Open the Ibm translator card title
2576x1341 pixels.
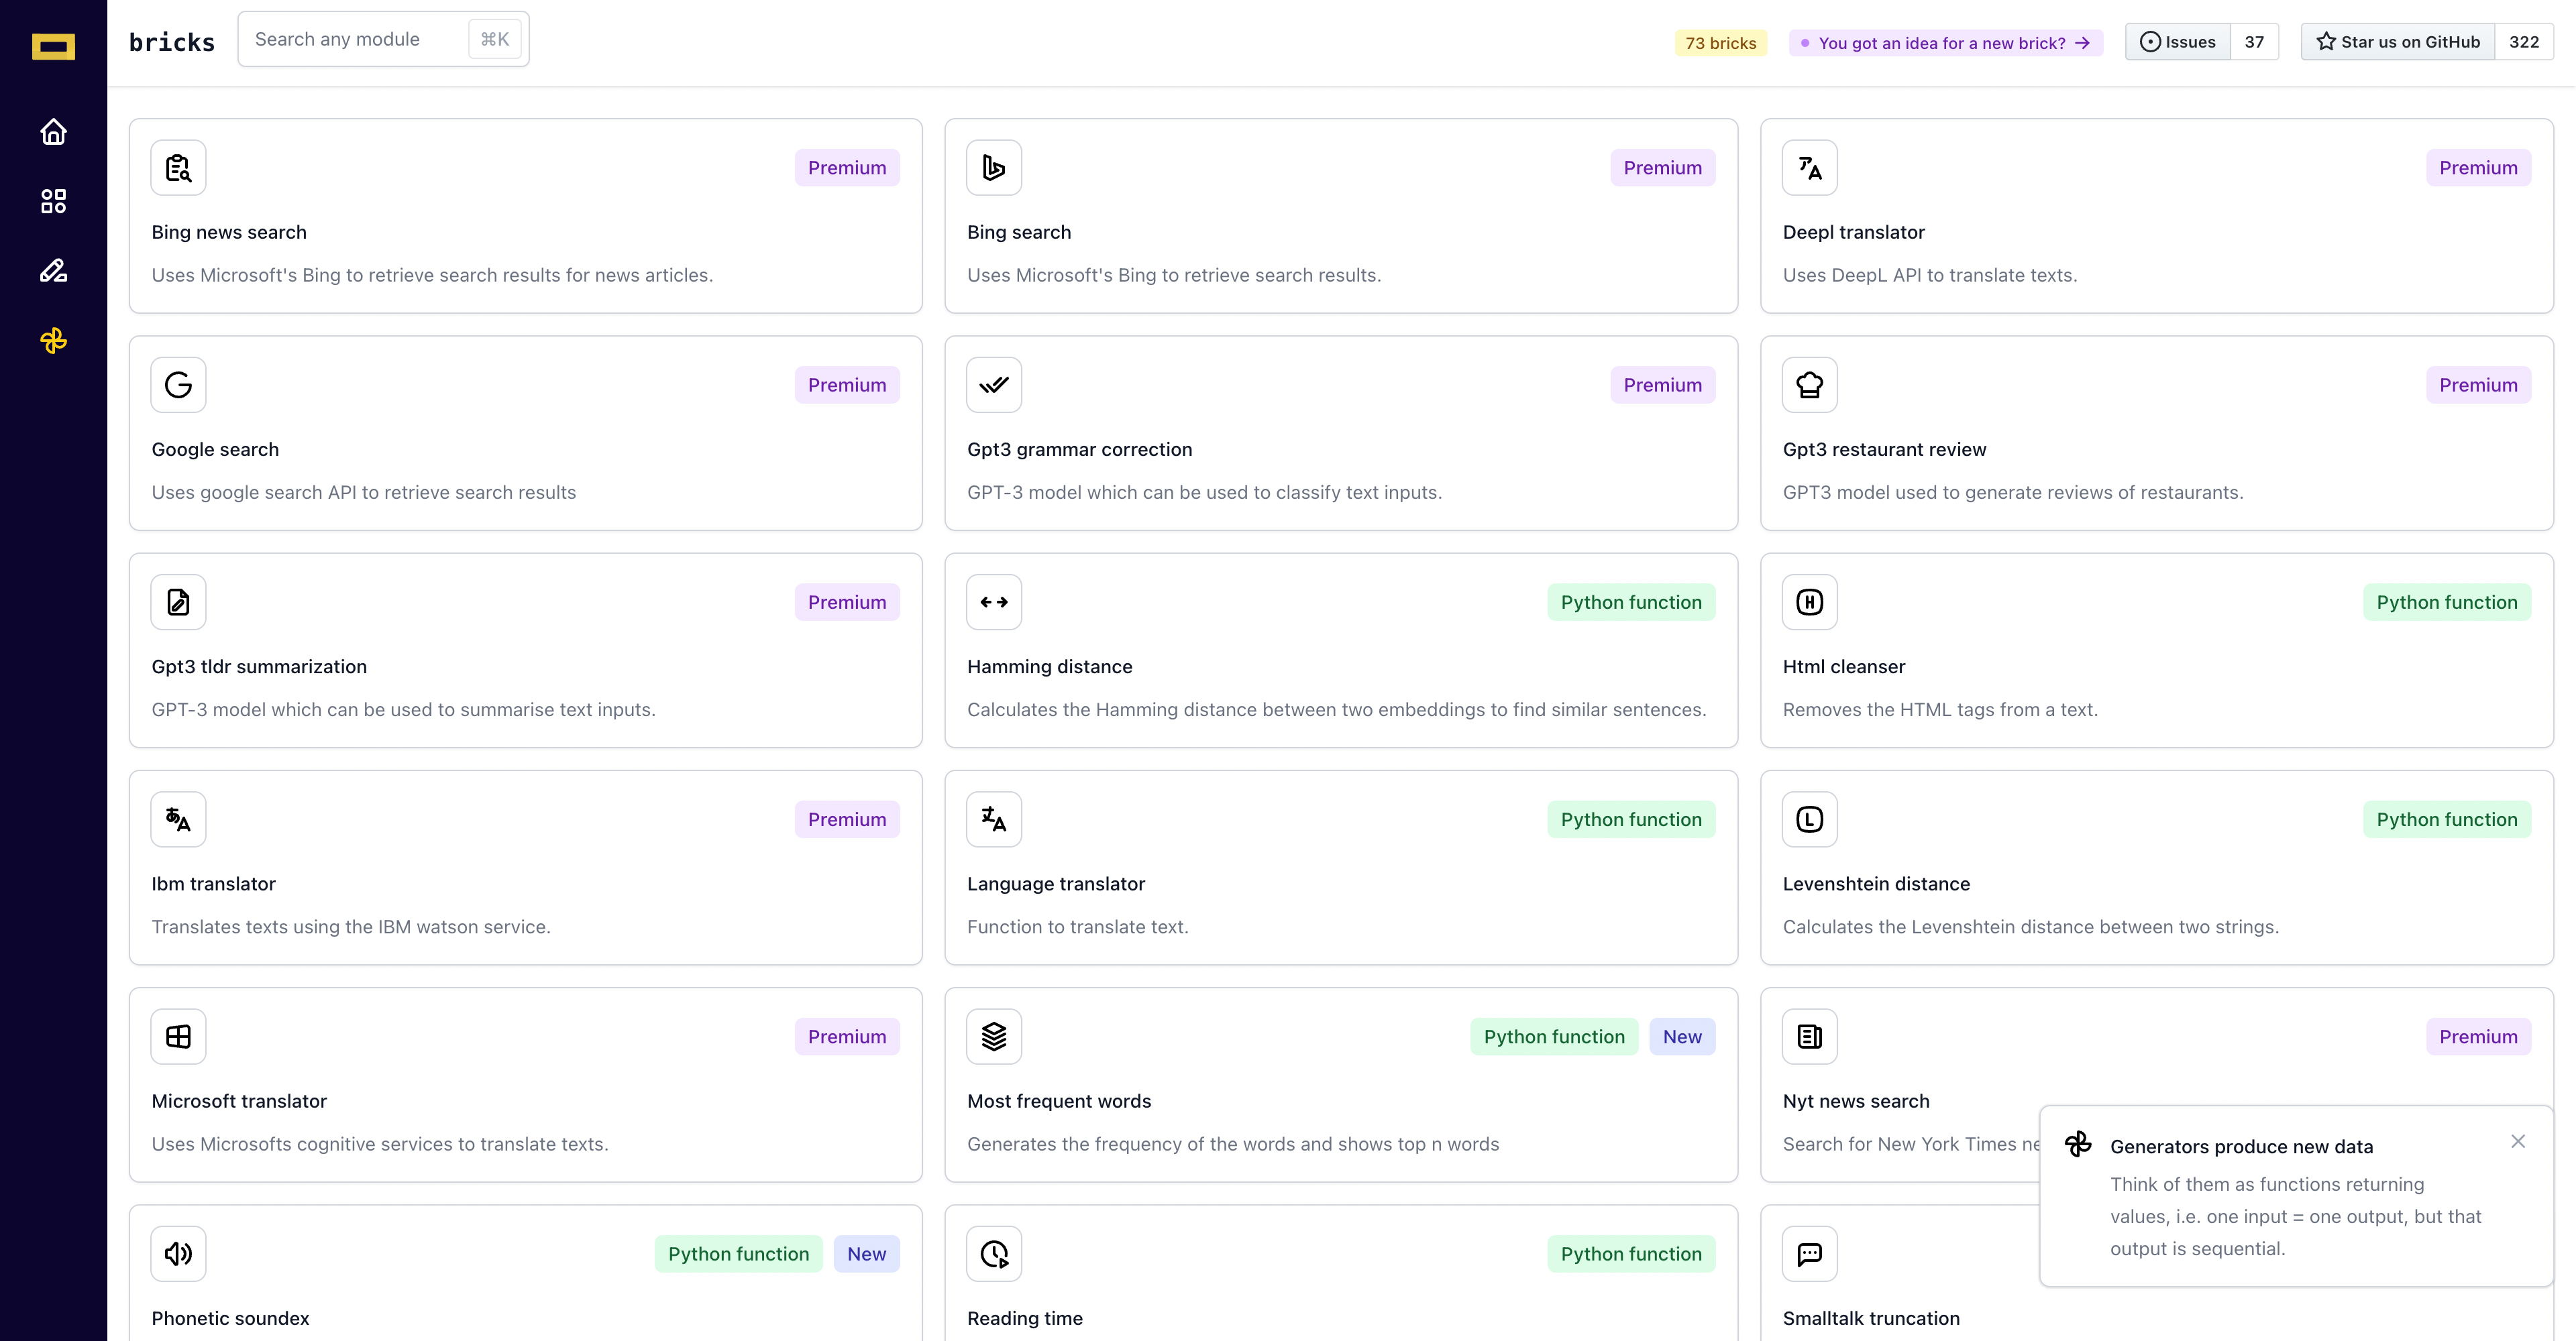pos(213,883)
